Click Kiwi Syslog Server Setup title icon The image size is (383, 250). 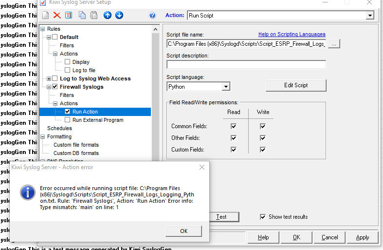43,2
